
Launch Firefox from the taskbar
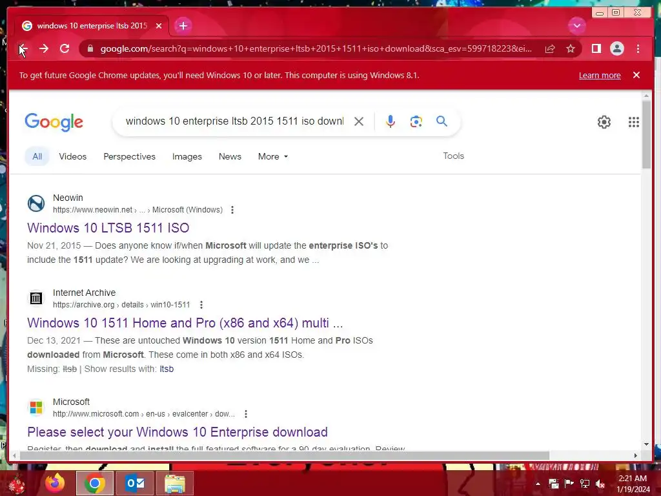coord(55,483)
